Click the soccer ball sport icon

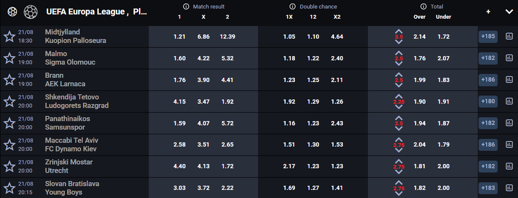click(13, 11)
